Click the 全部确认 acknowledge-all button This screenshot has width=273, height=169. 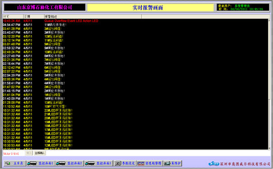40,153
